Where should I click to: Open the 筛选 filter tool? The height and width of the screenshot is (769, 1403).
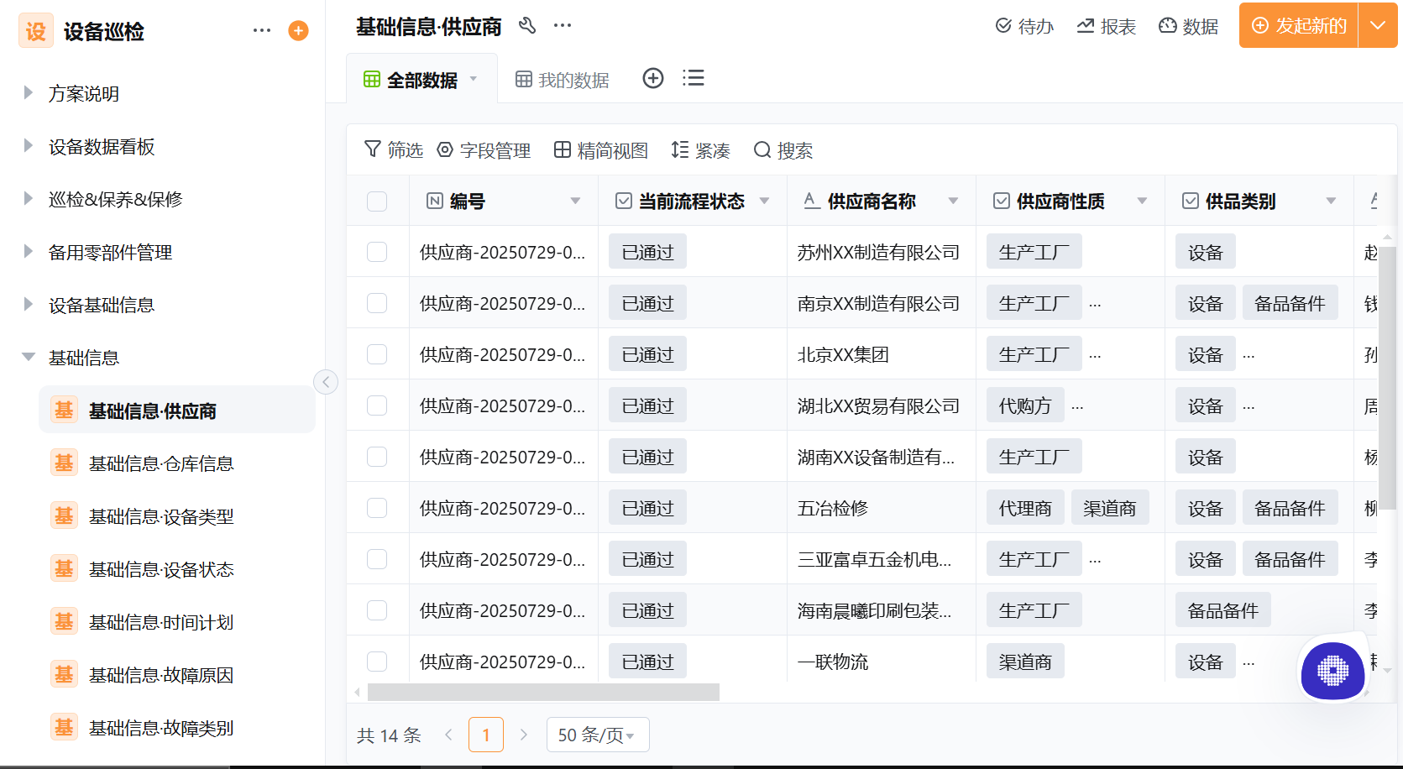393,149
